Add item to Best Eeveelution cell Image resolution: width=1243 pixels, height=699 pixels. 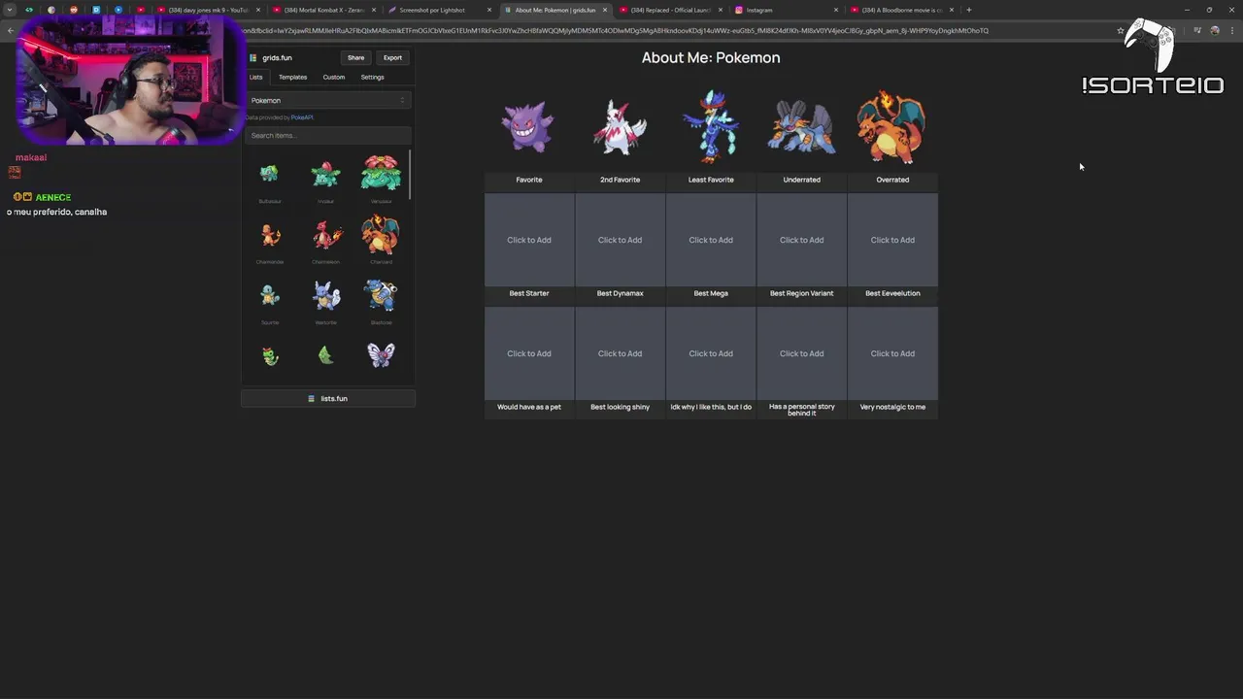pyautogui.click(x=892, y=240)
